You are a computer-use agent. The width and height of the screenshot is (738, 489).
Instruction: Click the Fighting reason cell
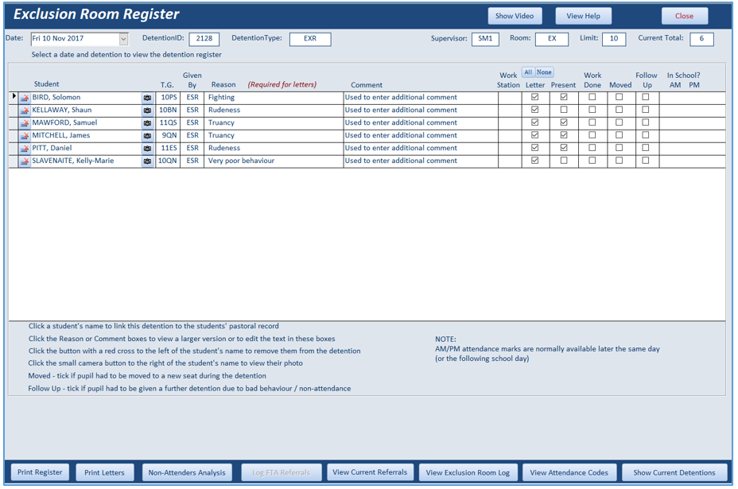(274, 98)
